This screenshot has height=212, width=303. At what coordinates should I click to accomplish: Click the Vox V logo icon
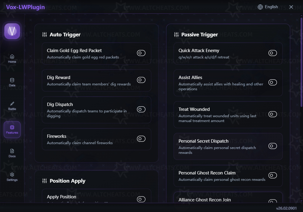tap(12, 31)
